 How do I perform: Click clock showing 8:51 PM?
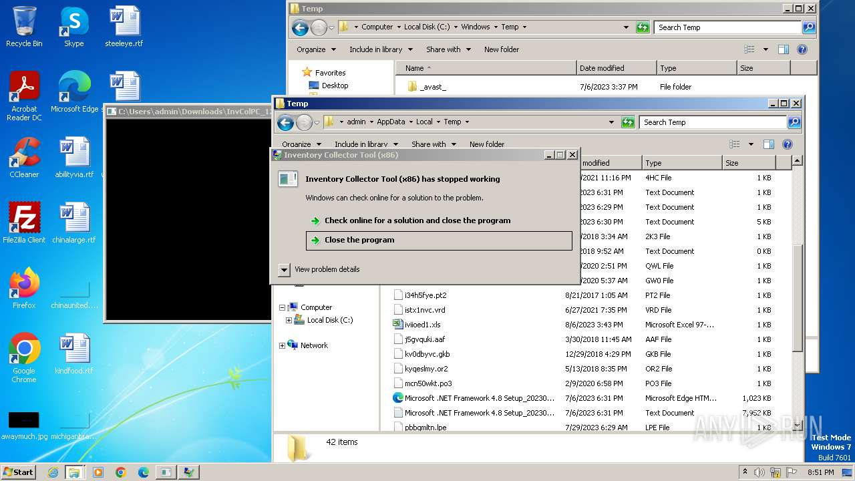[820, 472]
